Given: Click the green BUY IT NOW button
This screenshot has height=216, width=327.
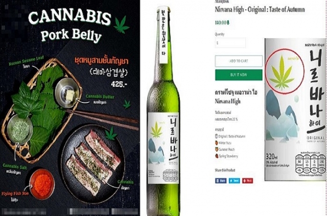Looking at the screenshot, I should pos(239,75).
